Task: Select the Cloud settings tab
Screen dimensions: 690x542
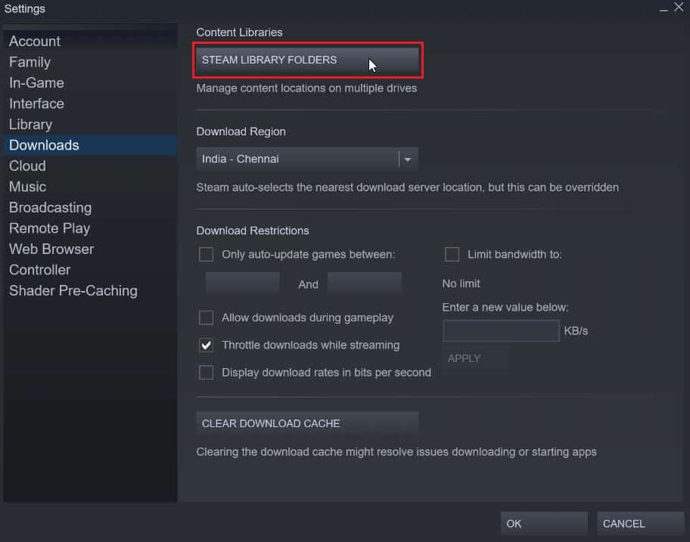Action: pyautogui.click(x=27, y=166)
